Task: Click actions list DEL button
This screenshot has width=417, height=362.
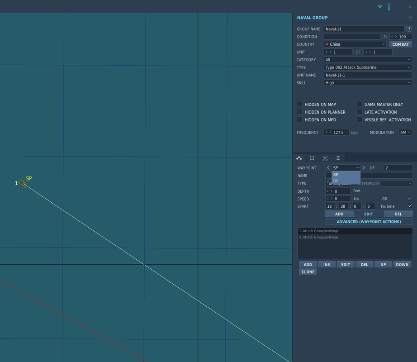Action: tap(365, 264)
